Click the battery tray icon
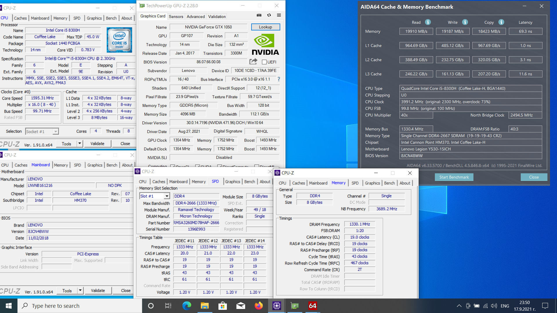Image resolution: width=557 pixels, height=313 pixels. pyautogui.click(x=477, y=306)
